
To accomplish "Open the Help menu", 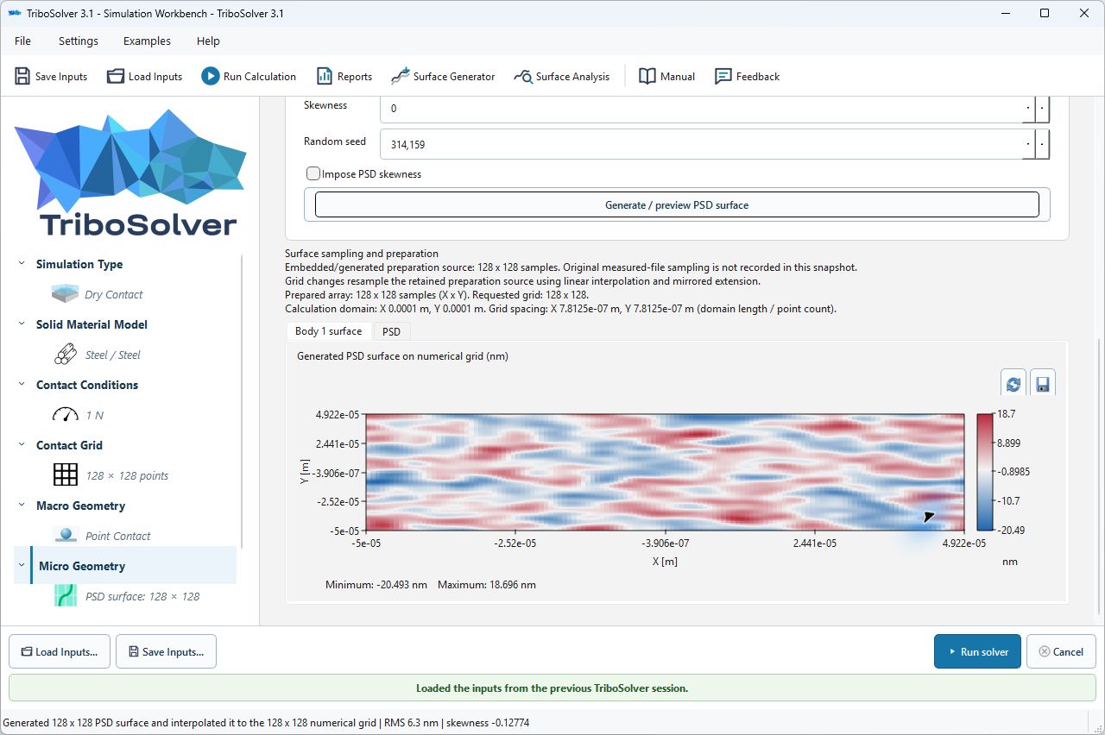I will [208, 41].
